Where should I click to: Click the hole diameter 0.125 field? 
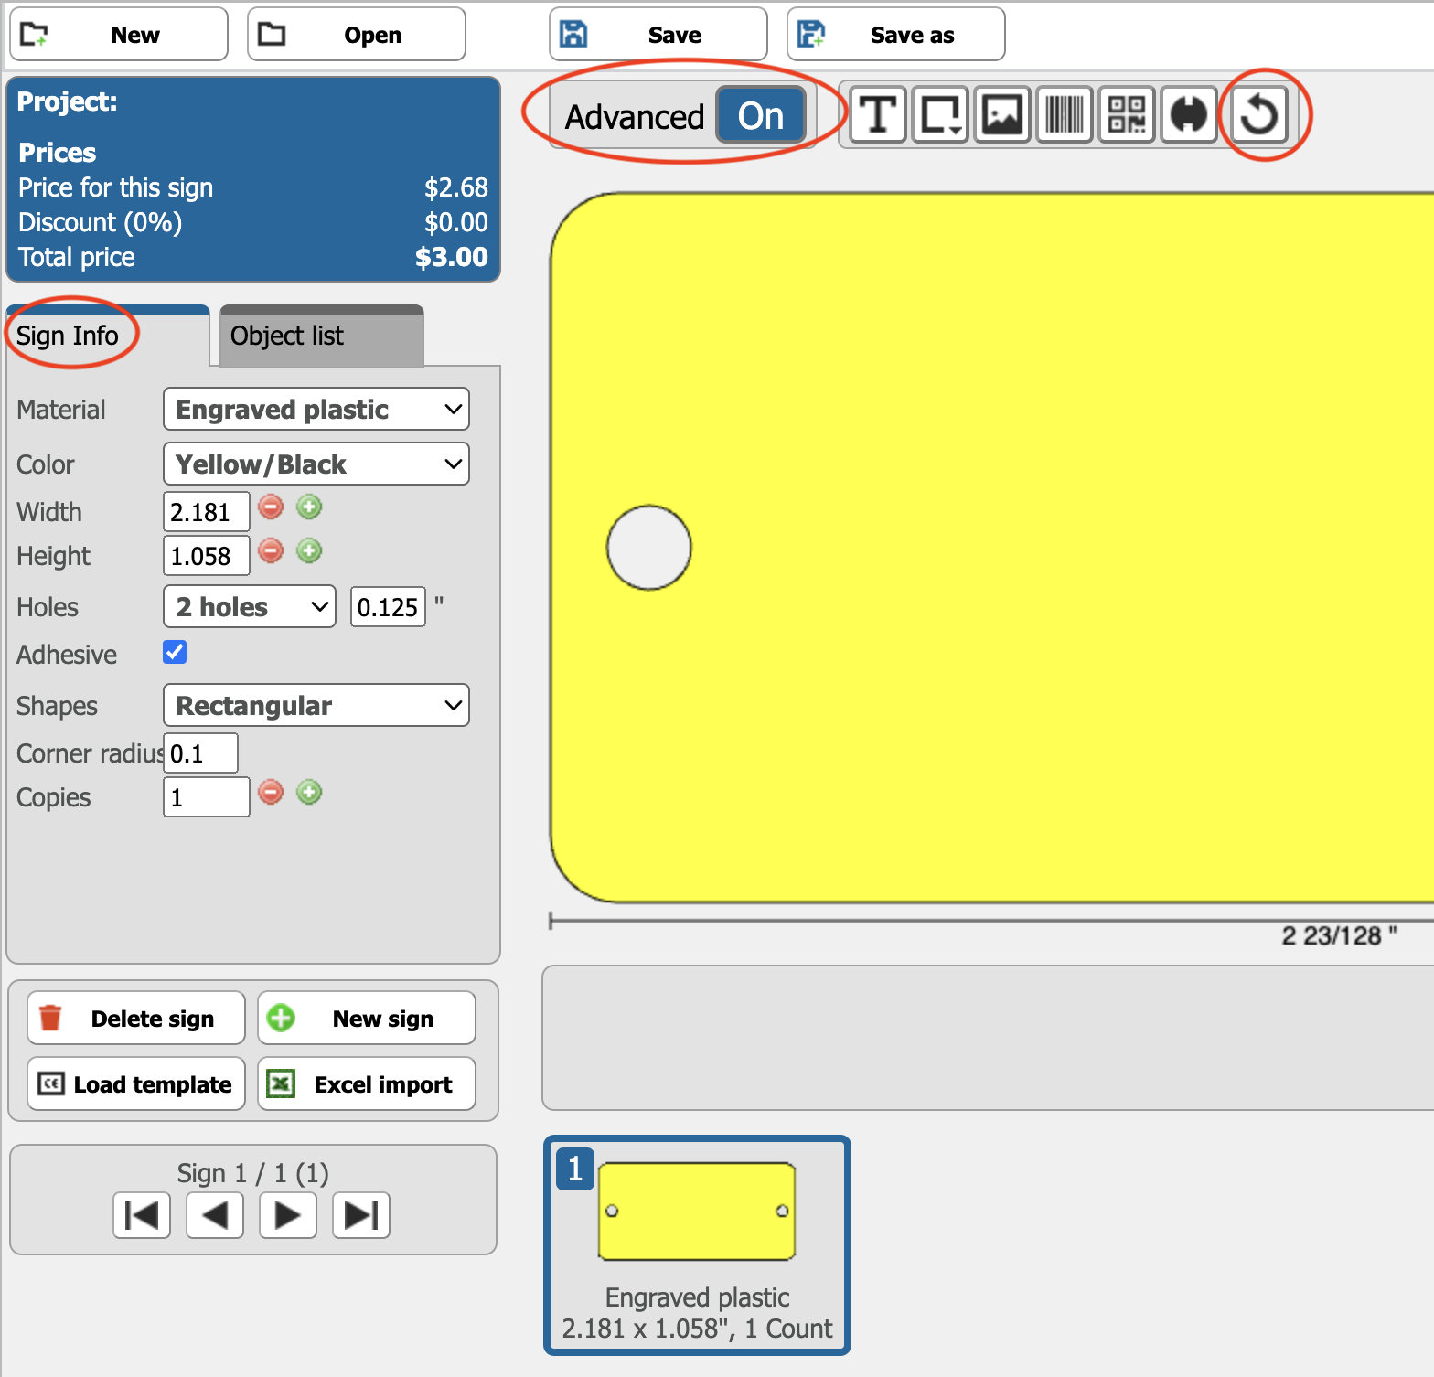[x=388, y=606]
